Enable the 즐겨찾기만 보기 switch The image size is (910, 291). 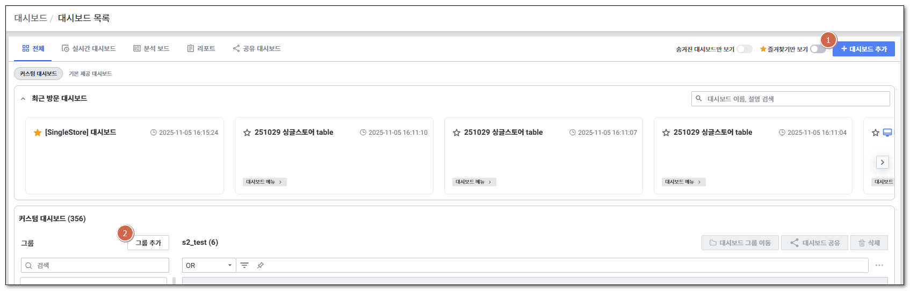[x=817, y=49]
